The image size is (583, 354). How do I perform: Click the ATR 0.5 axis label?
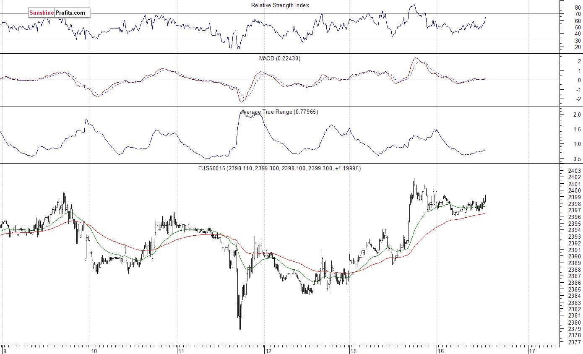tap(577, 159)
